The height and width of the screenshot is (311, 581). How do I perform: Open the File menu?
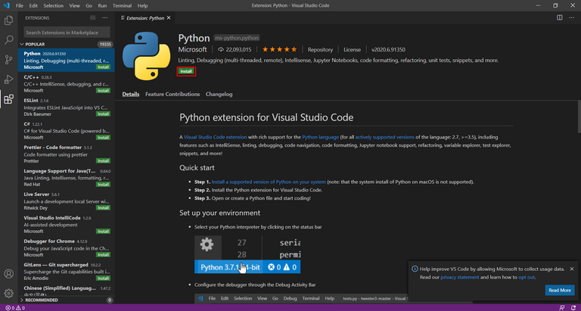[x=20, y=5]
